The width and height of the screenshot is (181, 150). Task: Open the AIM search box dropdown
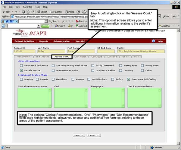pos(46,21)
